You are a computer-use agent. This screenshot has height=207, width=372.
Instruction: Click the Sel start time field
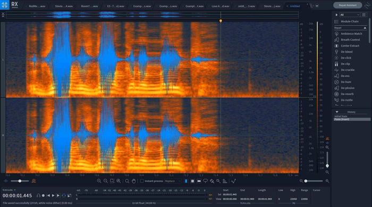coord(230,195)
